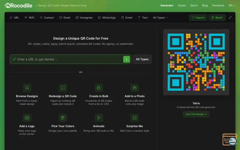This screenshot has width=240, height=150.
Task: Click the Pick Your Colors palette icon
Action: [x=63, y=118]
